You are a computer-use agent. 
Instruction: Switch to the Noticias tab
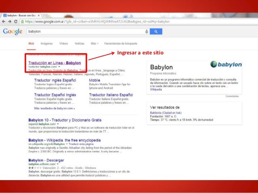click(79, 44)
